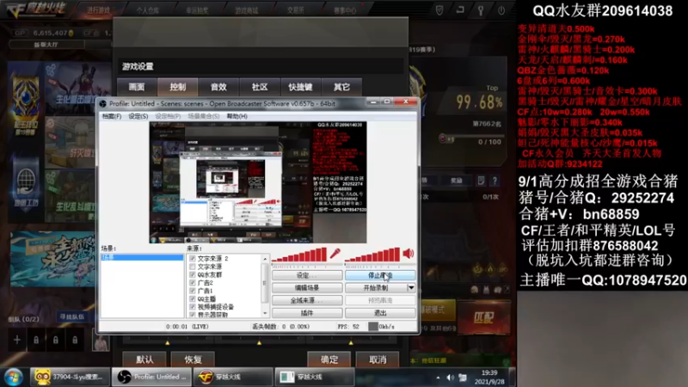The height and width of the screenshot is (387, 688).
Task: Adjust the desktop audio volume meter slider
Action: (379, 266)
